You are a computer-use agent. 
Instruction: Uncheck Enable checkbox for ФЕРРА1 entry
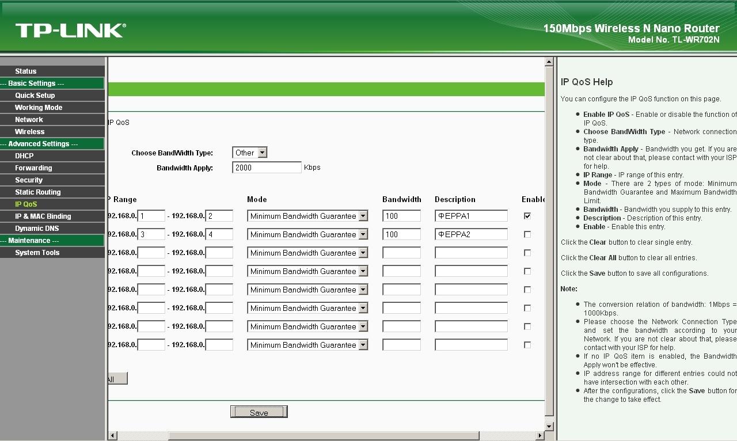point(527,216)
